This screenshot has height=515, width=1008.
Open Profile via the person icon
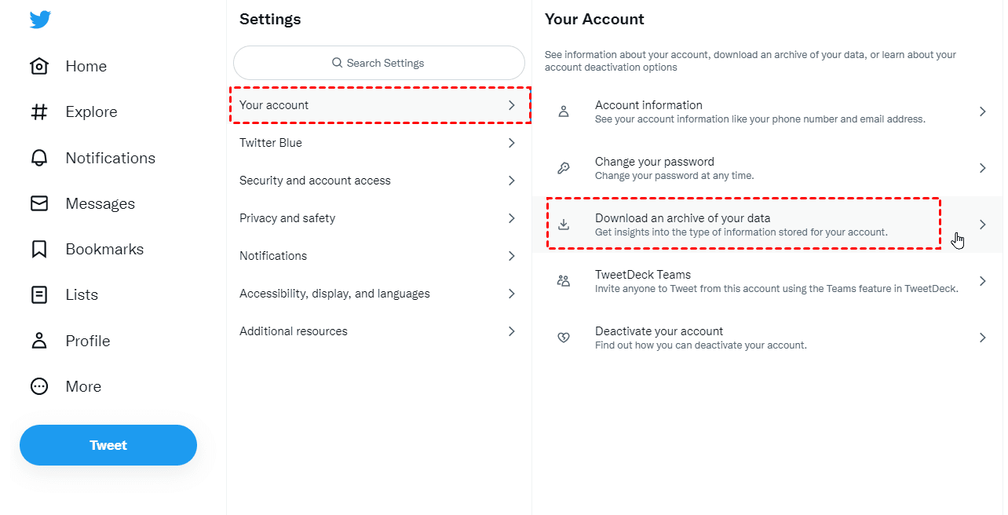pos(39,341)
